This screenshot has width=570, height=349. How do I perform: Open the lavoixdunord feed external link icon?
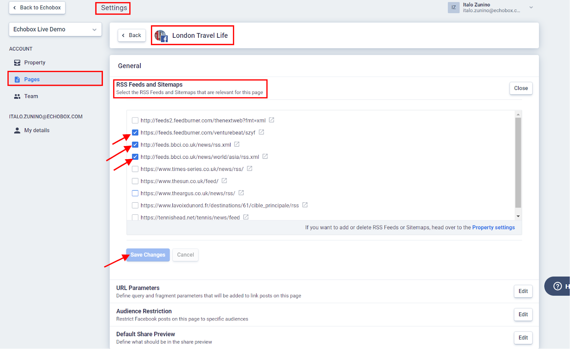click(305, 205)
